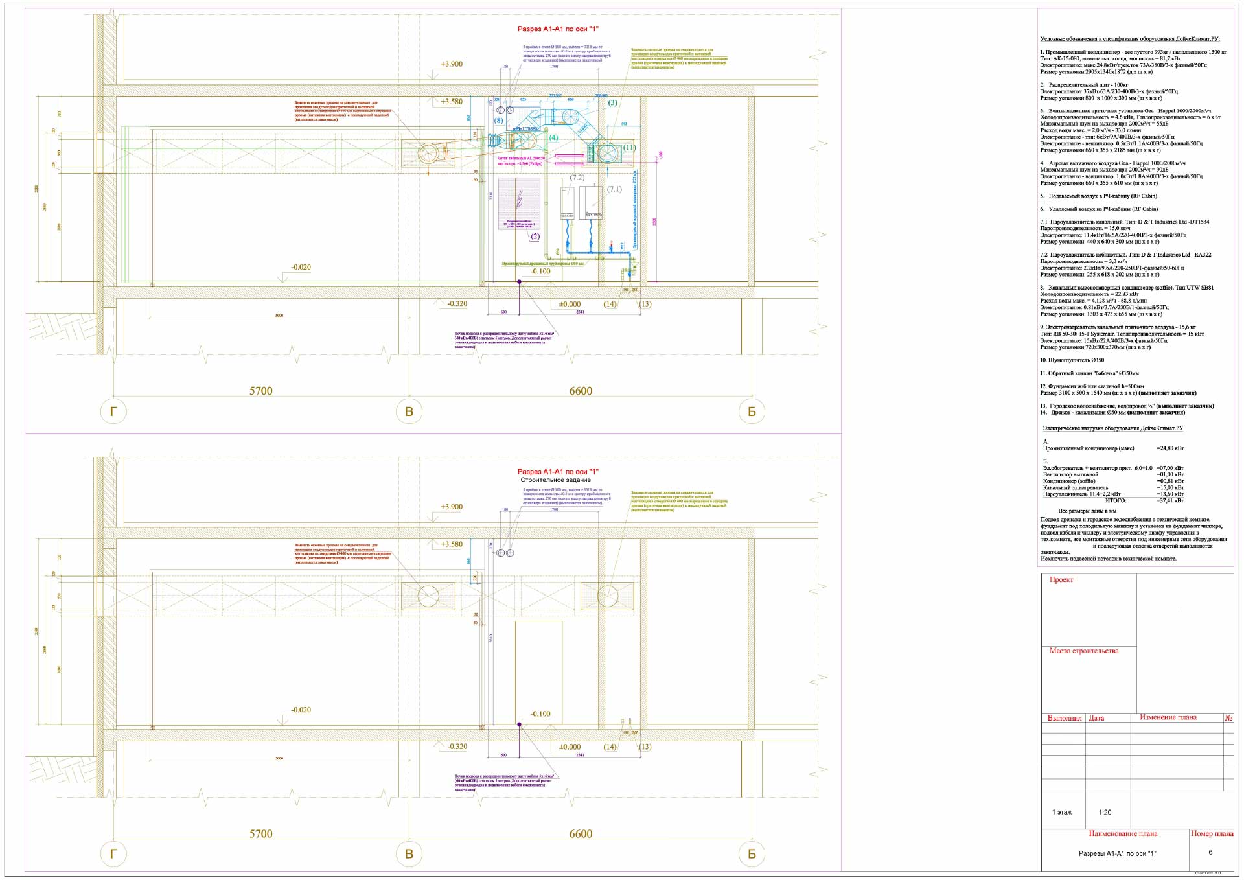
Task: Click the purple cable connection point in upper section
Action: point(519,281)
